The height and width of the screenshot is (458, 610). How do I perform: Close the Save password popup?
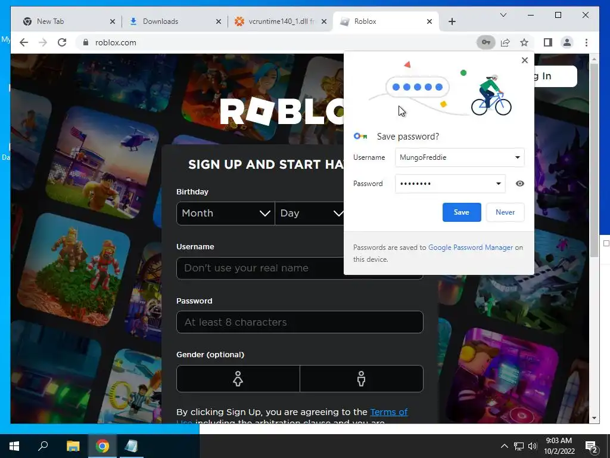525,60
